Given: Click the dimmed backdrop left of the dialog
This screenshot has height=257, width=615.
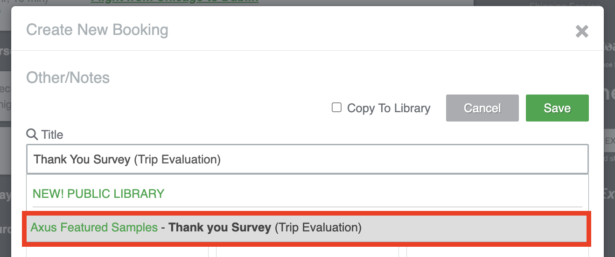Looking at the screenshot, I should (x=5, y=140).
